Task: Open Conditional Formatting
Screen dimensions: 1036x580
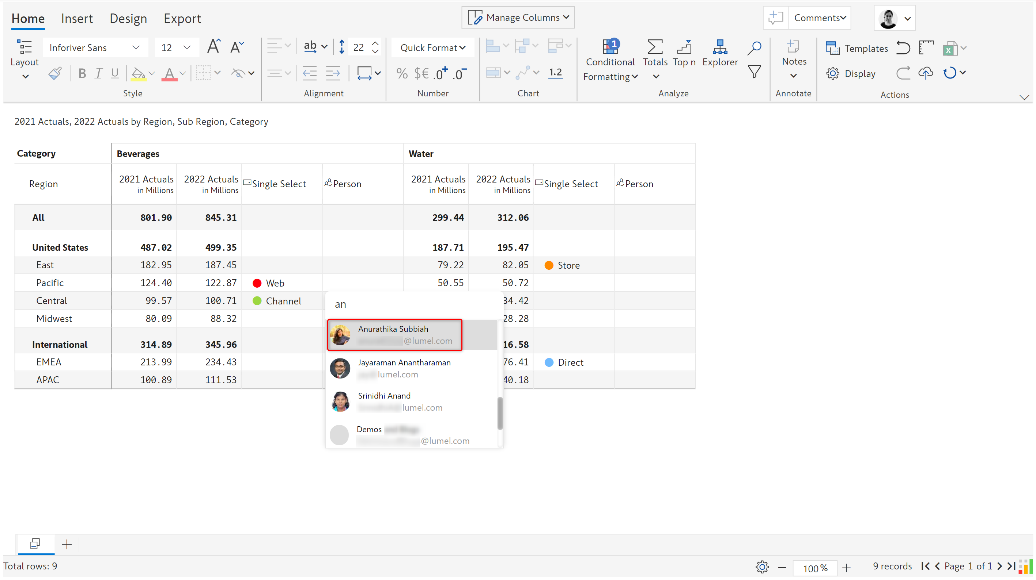Action: (610, 60)
